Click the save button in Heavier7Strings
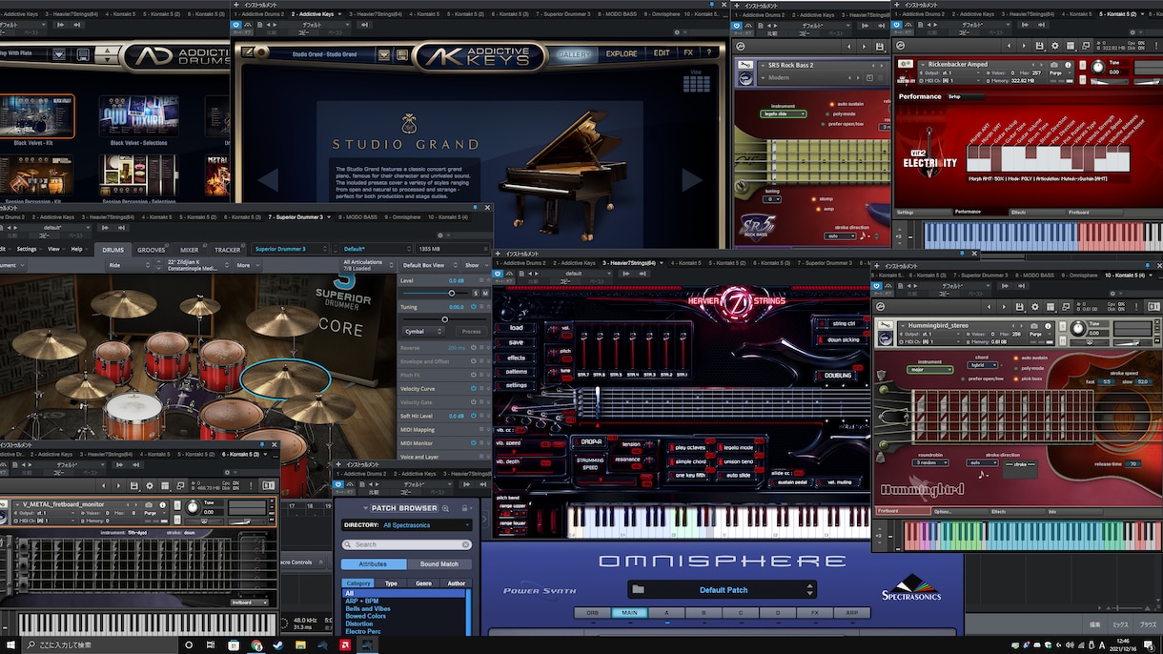 click(516, 342)
